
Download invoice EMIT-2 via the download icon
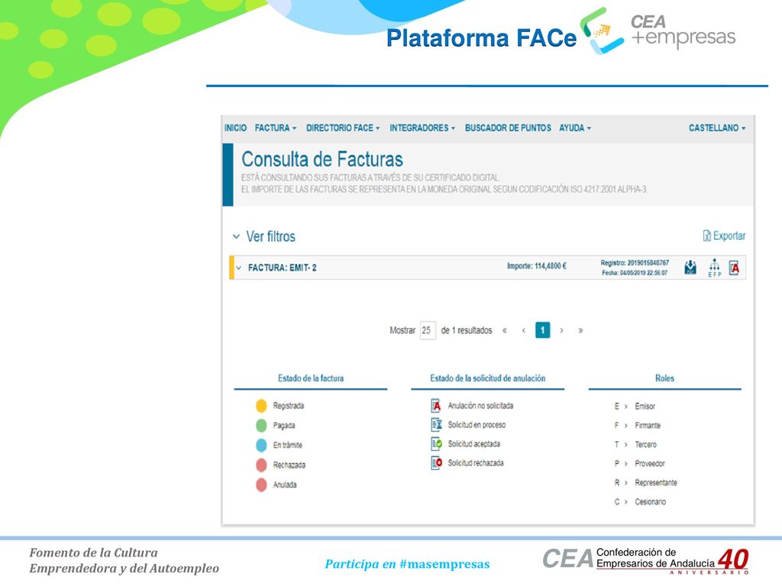pos(690,268)
